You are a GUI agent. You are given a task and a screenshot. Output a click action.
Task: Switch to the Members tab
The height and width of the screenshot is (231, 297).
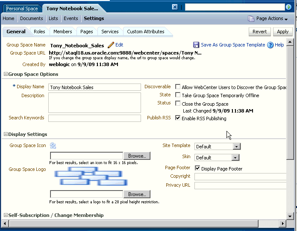coord(63,32)
